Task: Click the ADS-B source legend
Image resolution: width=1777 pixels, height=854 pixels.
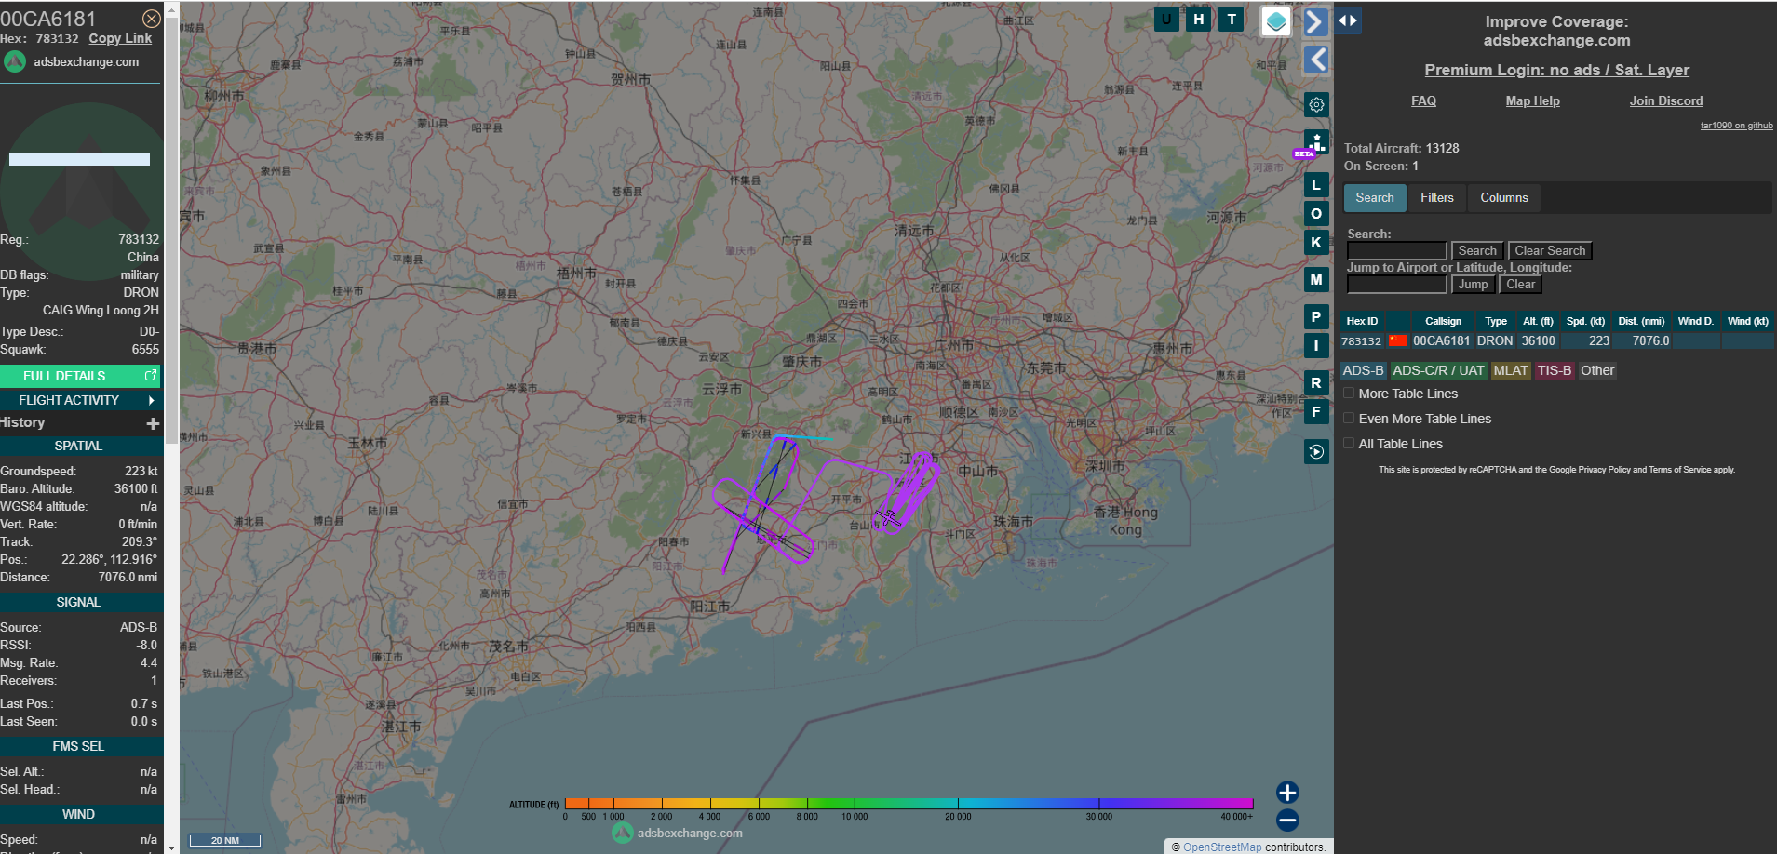Action: 1363,370
